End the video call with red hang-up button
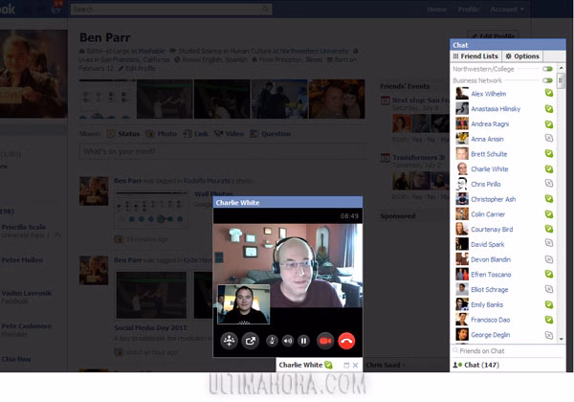This screenshot has height=402, width=574. coord(346,340)
